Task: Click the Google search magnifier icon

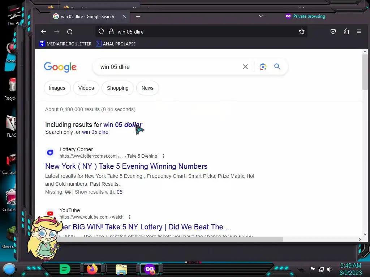Action: pos(277,67)
